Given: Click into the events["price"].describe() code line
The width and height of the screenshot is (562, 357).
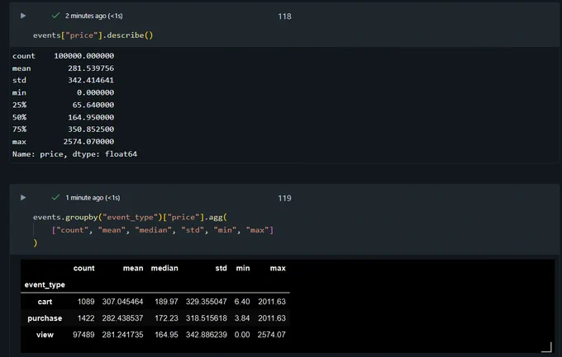Looking at the screenshot, I should pyautogui.click(x=93, y=35).
